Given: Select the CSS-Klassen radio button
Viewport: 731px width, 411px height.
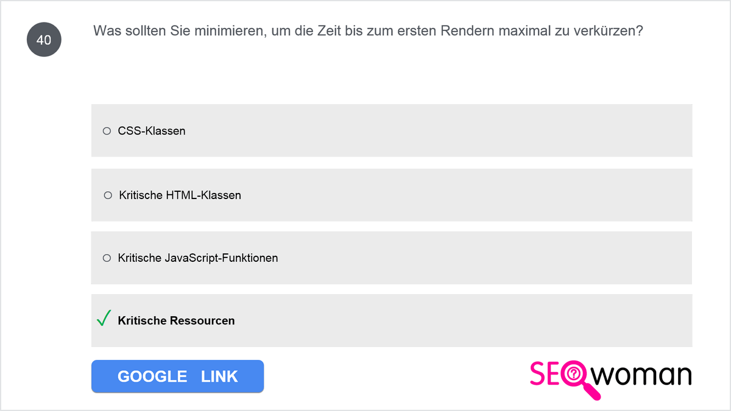Looking at the screenshot, I should [x=107, y=131].
